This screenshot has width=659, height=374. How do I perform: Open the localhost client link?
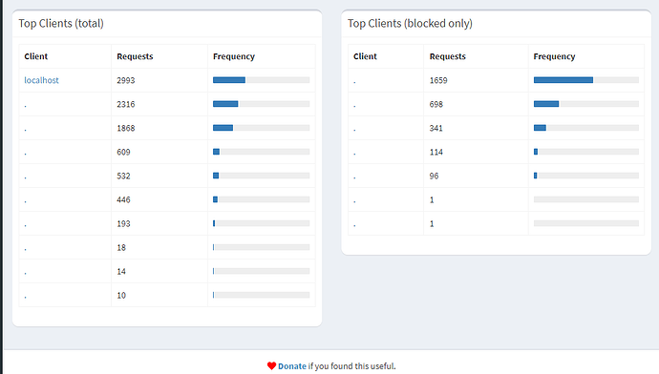coord(41,80)
